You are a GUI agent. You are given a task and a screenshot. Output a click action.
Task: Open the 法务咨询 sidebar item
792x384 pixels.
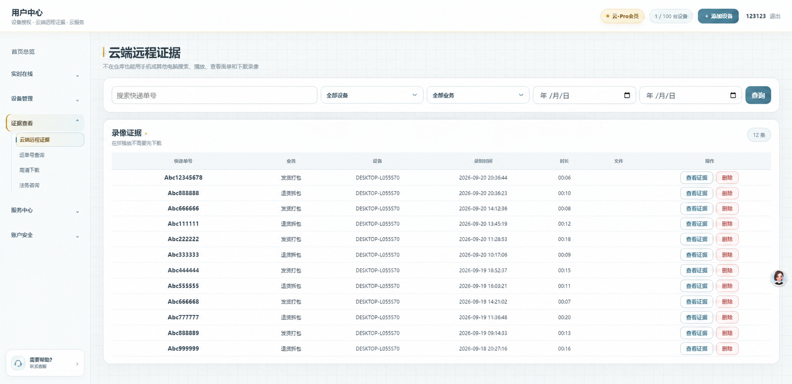point(29,185)
